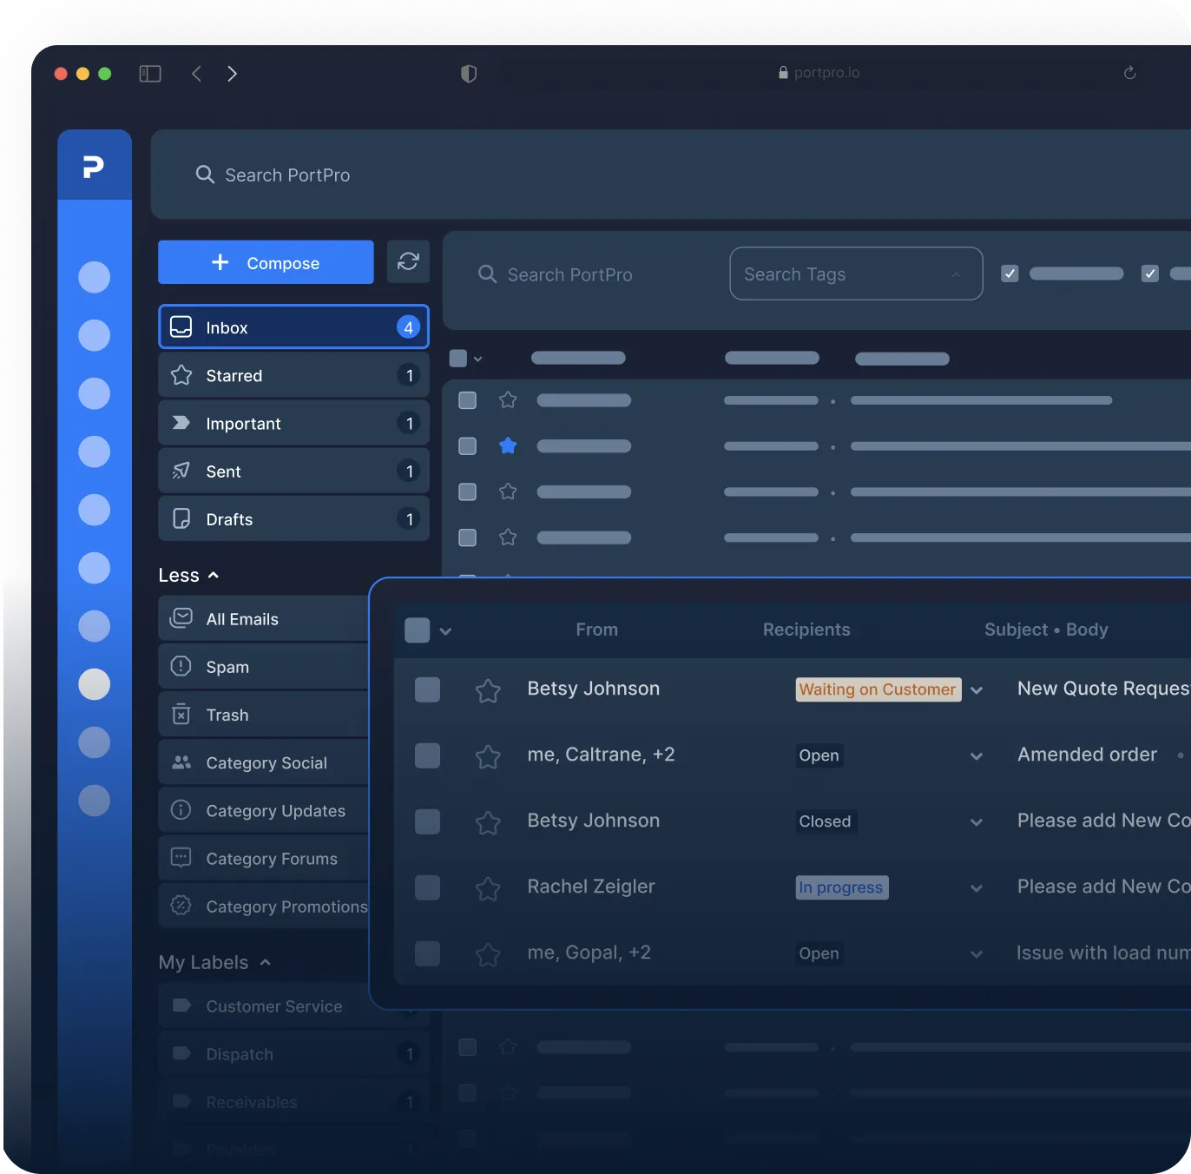
Task: Click the white circle in left sidebar
Action: click(x=95, y=684)
